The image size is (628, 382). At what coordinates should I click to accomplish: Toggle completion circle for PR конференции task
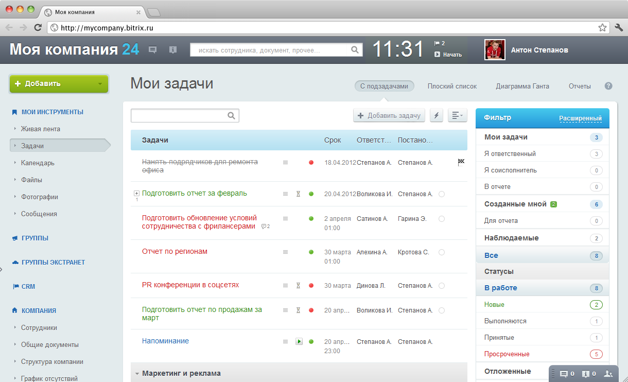442,286
